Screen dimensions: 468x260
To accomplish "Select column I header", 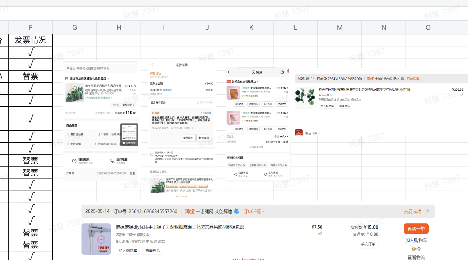I will click(x=163, y=28).
